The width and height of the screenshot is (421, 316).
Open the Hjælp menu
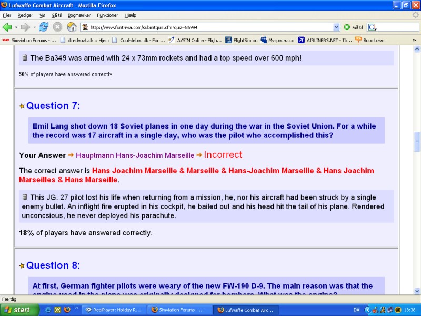(x=130, y=15)
